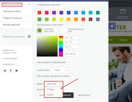
Task: Go to Главная страница settings
Action: click(12, 18)
